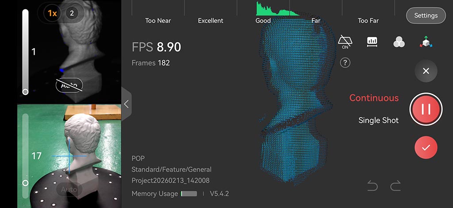The width and height of the screenshot is (453, 208).
Task: Click the Too Far distance label
Action: tap(368, 21)
